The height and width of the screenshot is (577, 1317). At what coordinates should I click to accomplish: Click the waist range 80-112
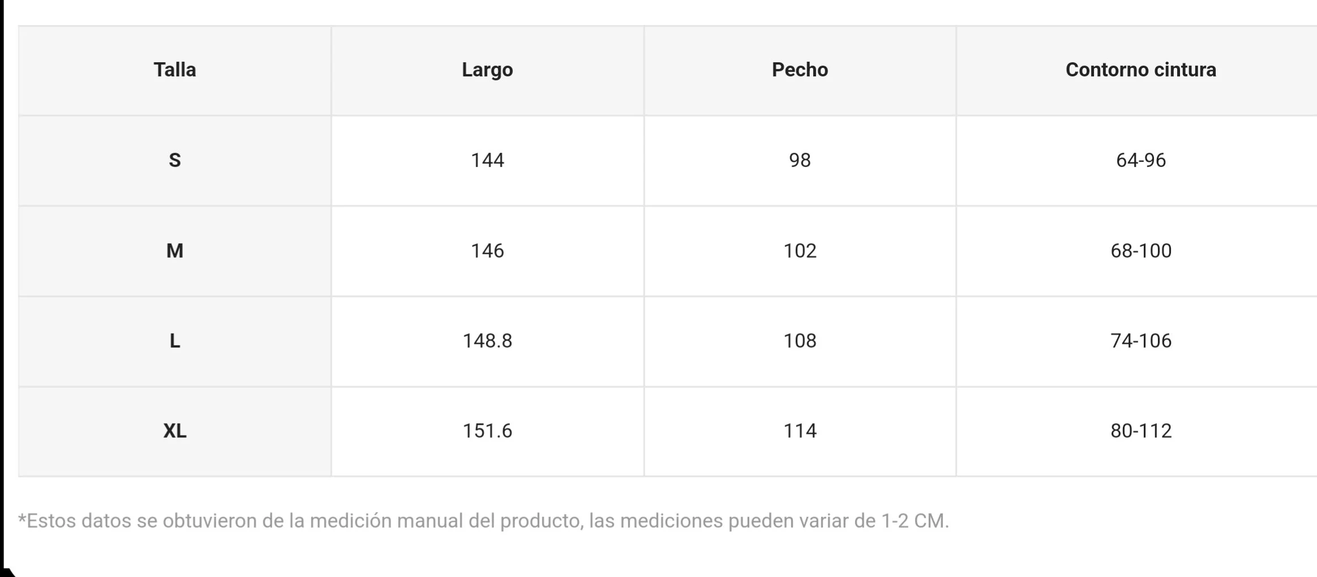coord(1140,431)
